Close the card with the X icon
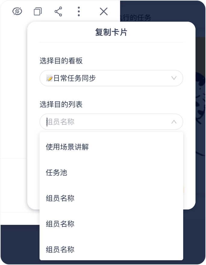The width and height of the screenshot is (206, 265). pyautogui.click(x=103, y=11)
